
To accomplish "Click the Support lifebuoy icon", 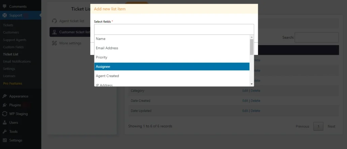I will [x=4, y=15].
